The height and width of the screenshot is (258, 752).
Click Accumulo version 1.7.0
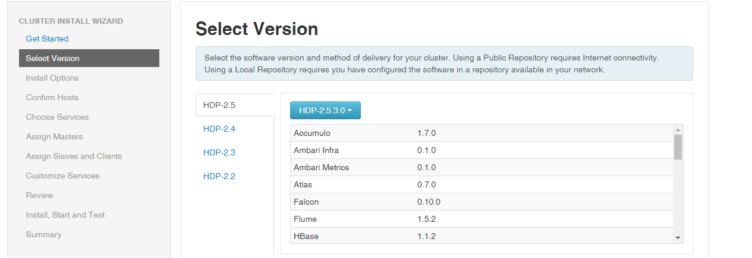click(x=426, y=133)
